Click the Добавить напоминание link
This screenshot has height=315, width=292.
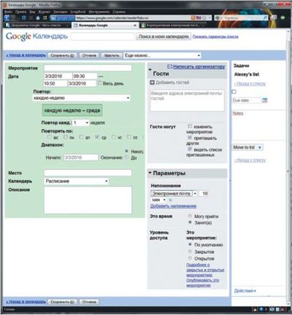pyautogui.click(x=173, y=206)
